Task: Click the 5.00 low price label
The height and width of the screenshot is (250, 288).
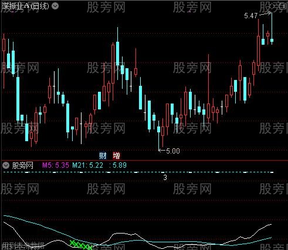Action: coord(173,151)
